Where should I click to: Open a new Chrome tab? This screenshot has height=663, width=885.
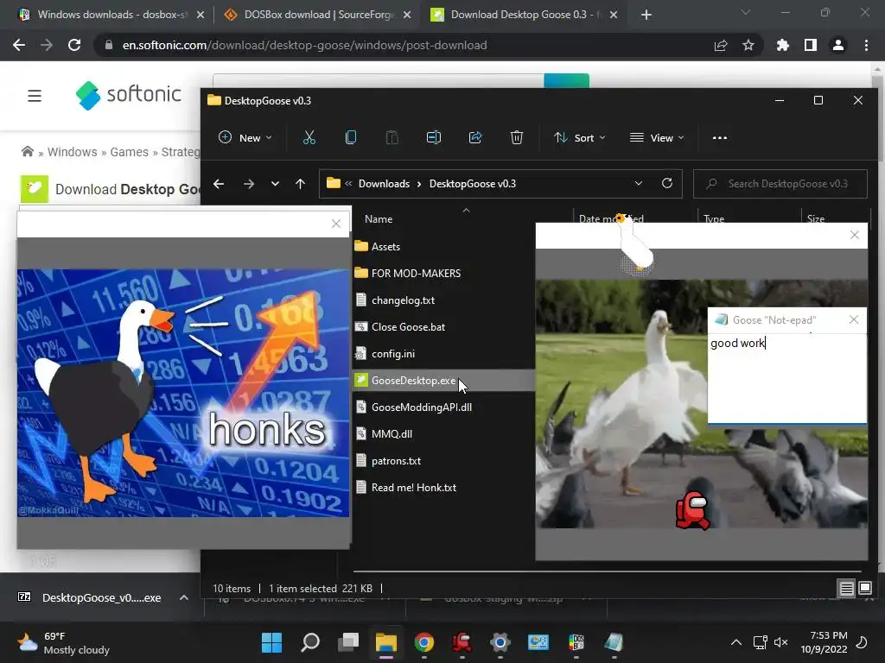point(646,15)
